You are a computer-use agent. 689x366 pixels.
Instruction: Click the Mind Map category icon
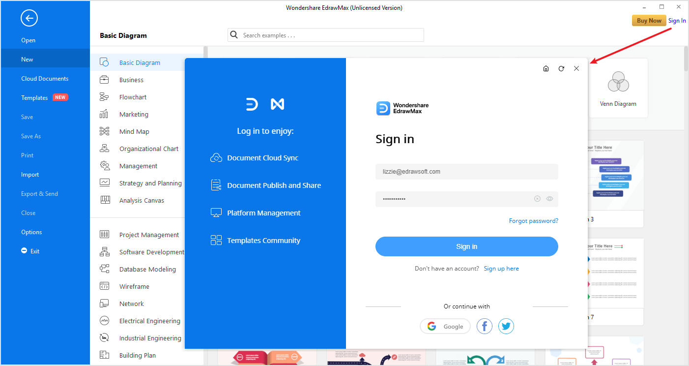click(104, 131)
